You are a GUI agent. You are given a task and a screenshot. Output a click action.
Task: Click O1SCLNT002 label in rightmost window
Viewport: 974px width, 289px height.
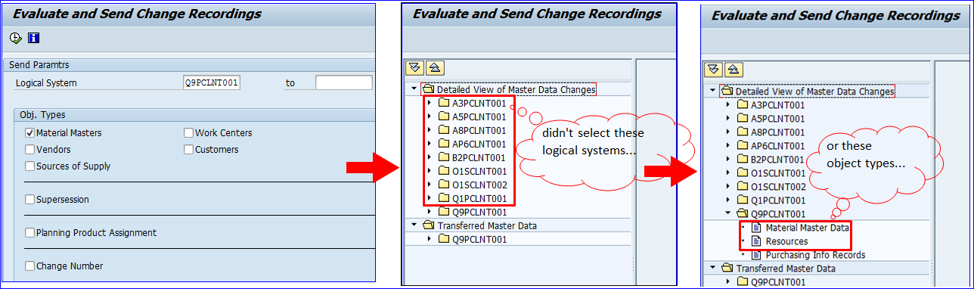tap(778, 187)
